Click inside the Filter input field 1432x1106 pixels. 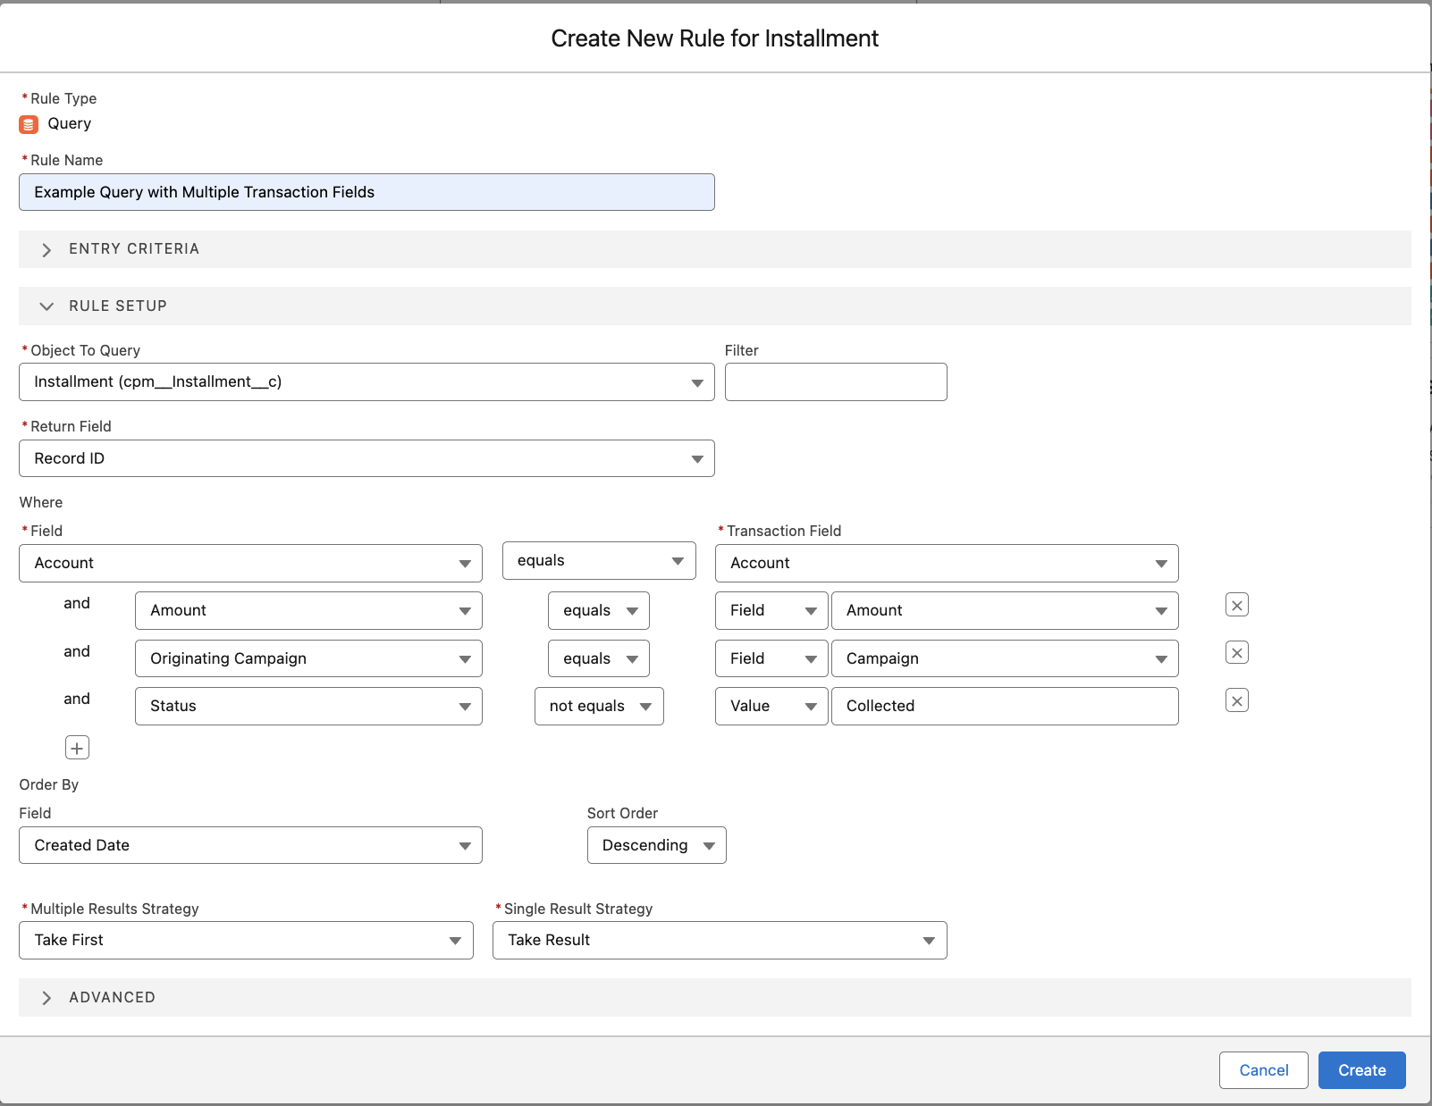point(835,381)
